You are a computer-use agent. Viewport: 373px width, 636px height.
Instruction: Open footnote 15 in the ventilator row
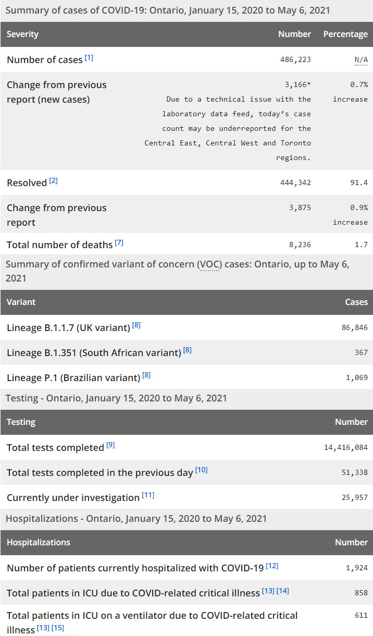pyautogui.click(x=58, y=628)
